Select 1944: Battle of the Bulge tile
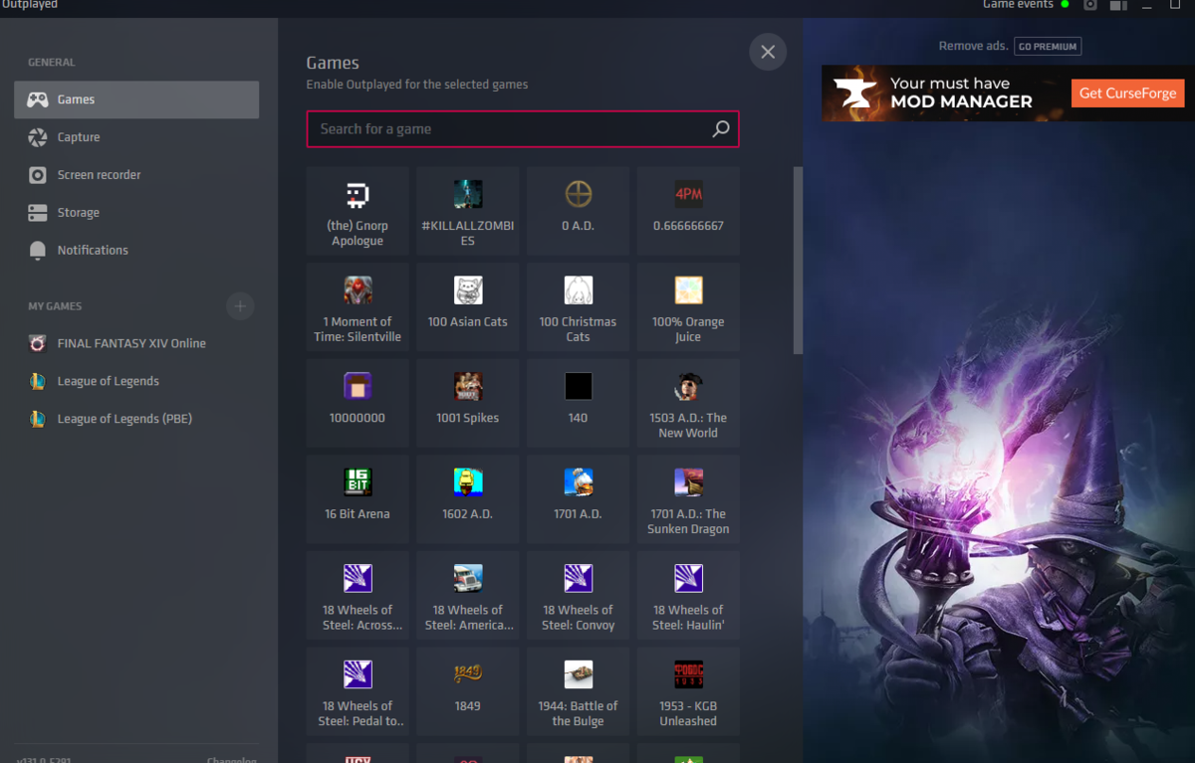1195x763 pixels. 578,691
